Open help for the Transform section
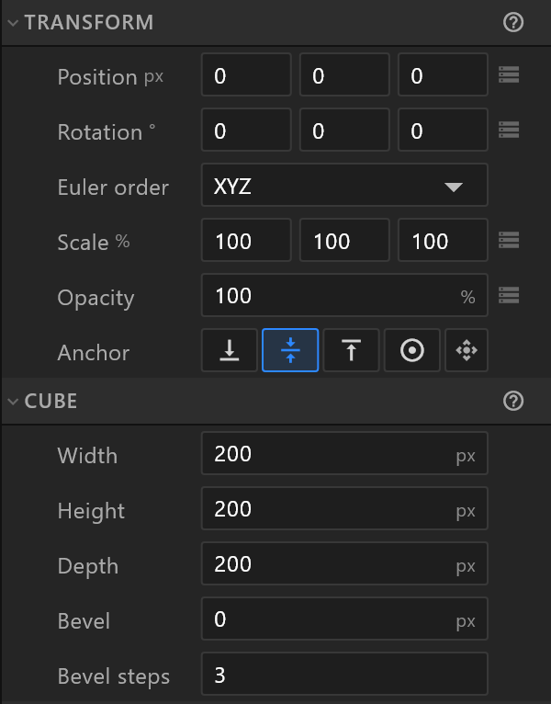Screen dimensions: 551x704 [512, 22]
